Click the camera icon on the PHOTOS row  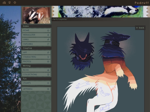[48, 61]
